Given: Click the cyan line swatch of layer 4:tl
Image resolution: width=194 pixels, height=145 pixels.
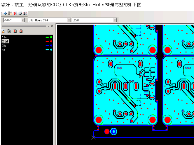Looking at the screenshot, I should 47,50.
